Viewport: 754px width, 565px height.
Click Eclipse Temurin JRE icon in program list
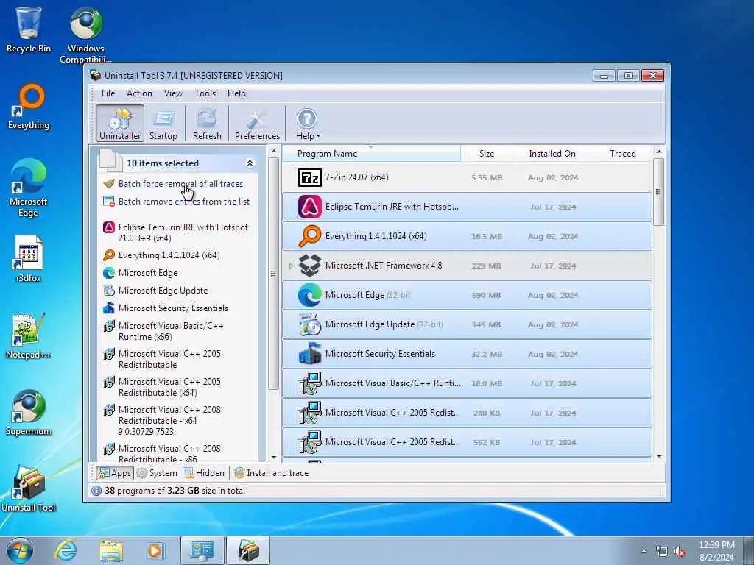click(x=310, y=207)
